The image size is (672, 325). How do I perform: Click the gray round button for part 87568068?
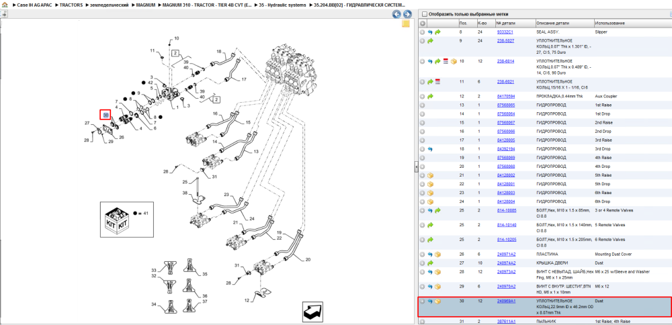click(422, 167)
